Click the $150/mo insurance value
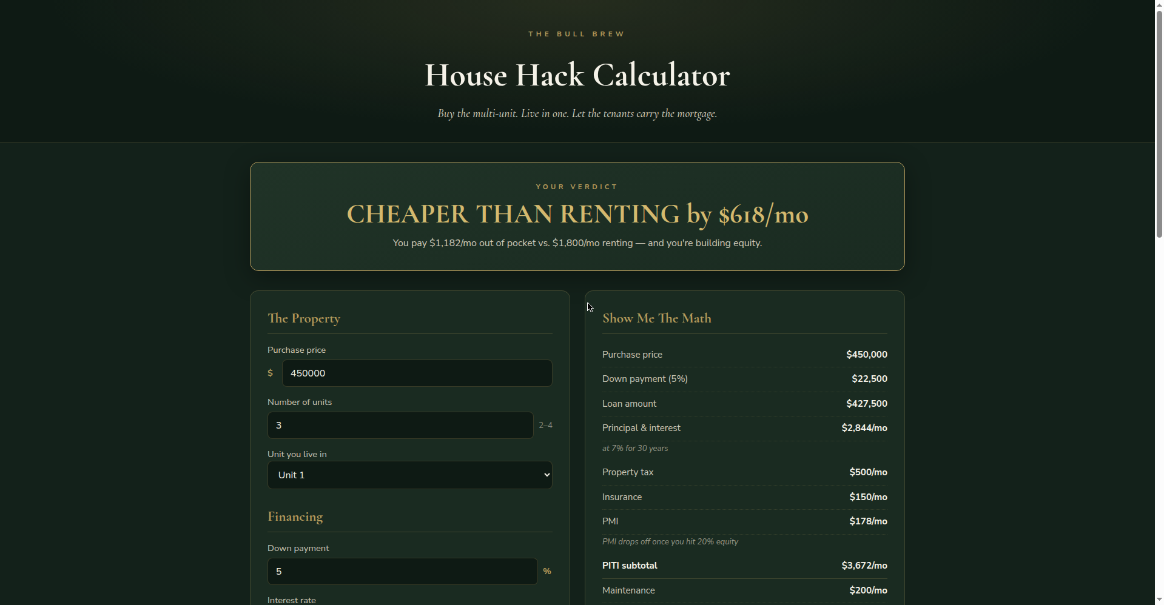This screenshot has height=605, width=1164. pos(868,497)
